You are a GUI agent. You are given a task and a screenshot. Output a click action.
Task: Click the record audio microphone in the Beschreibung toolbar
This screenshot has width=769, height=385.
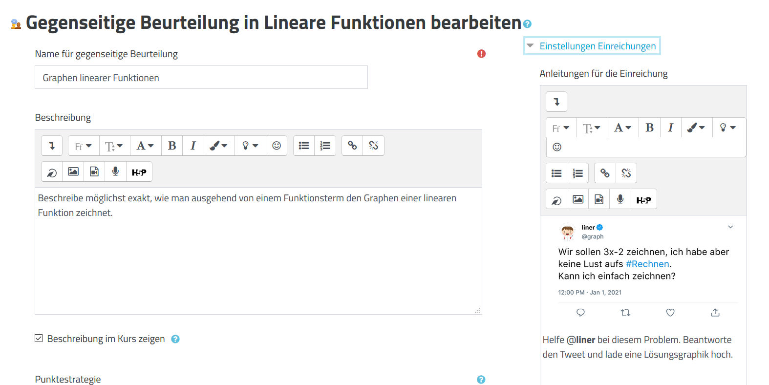tap(115, 172)
